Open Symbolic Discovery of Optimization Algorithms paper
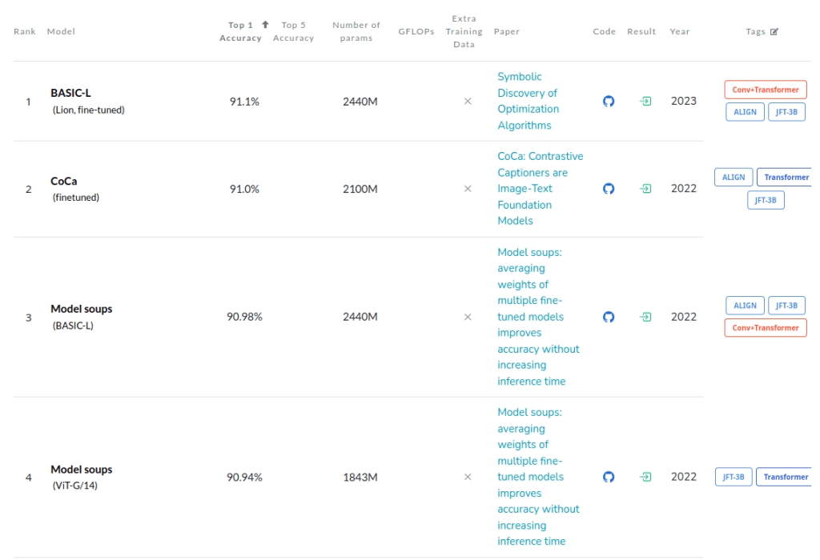This screenshot has height=560, width=820. click(x=528, y=101)
